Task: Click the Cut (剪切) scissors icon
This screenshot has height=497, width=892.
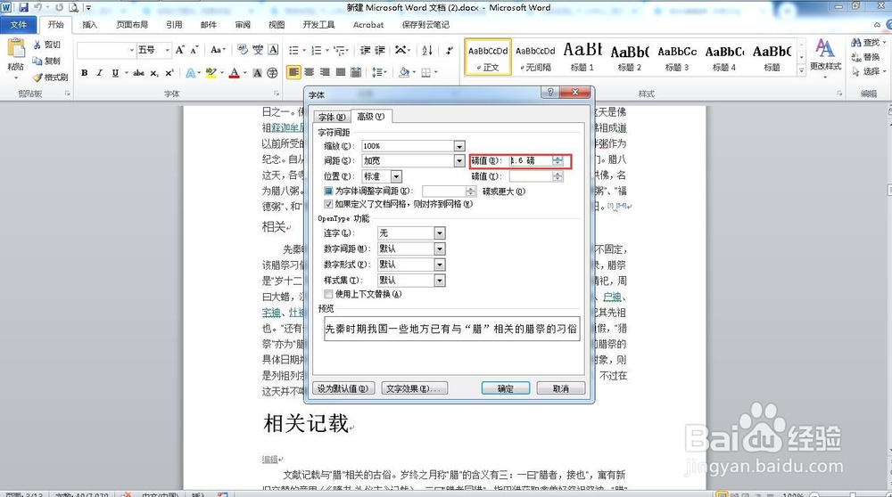Action: pos(37,45)
